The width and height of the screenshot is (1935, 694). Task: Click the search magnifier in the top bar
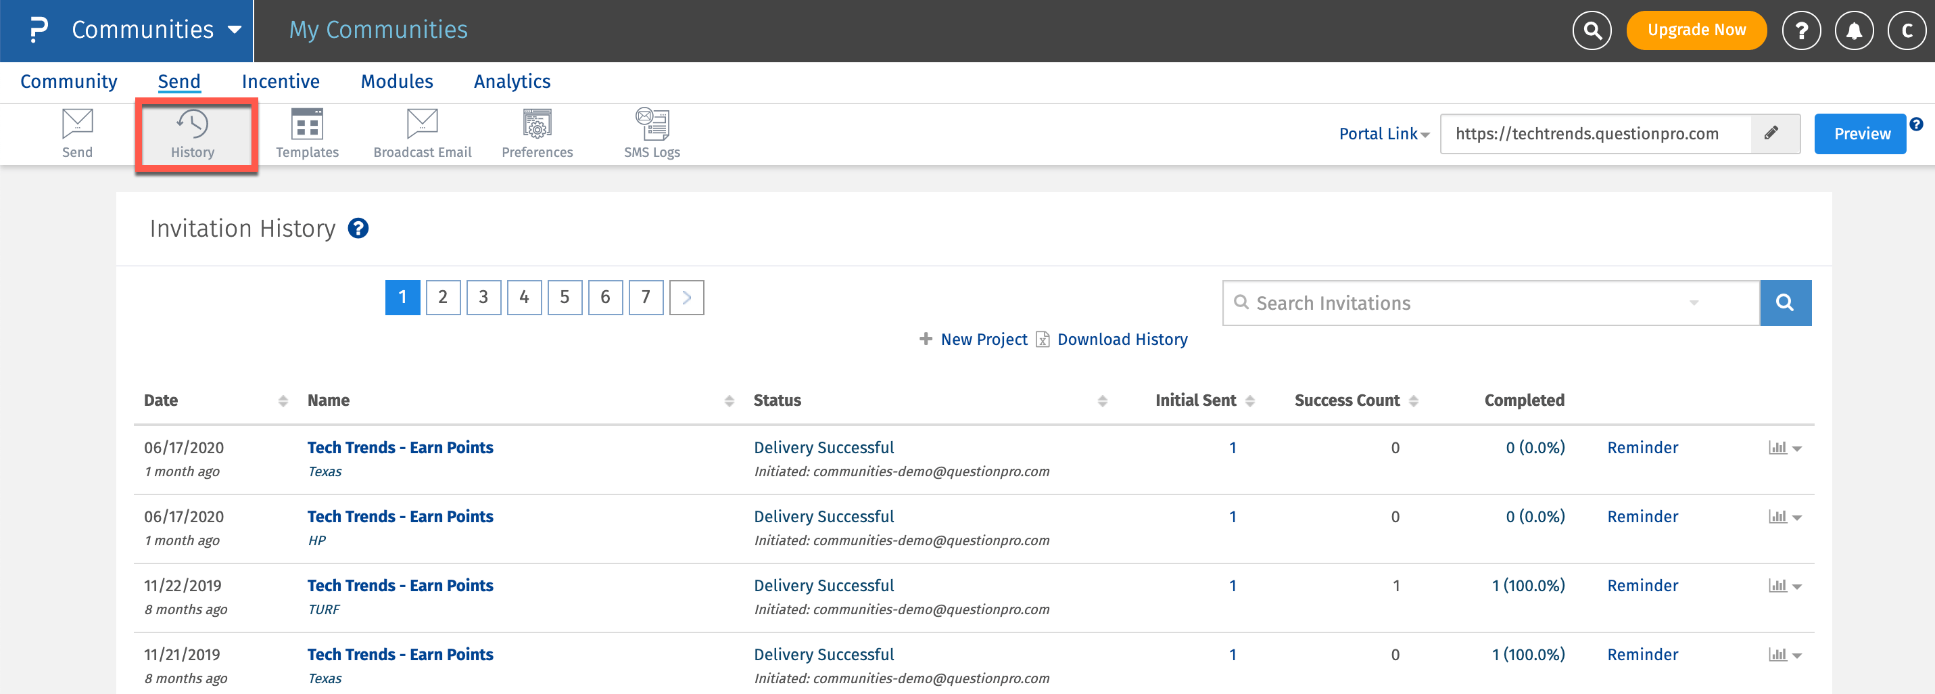(x=1592, y=31)
